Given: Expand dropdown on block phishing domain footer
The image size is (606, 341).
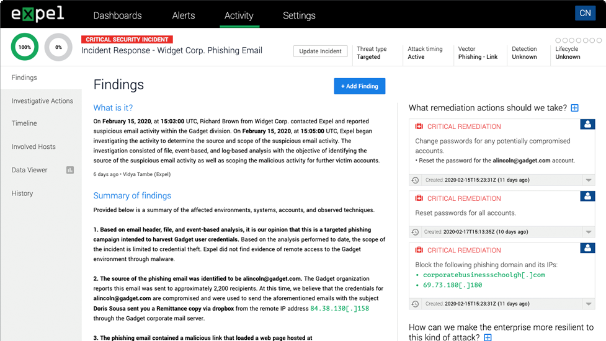Looking at the screenshot, I should (588, 304).
